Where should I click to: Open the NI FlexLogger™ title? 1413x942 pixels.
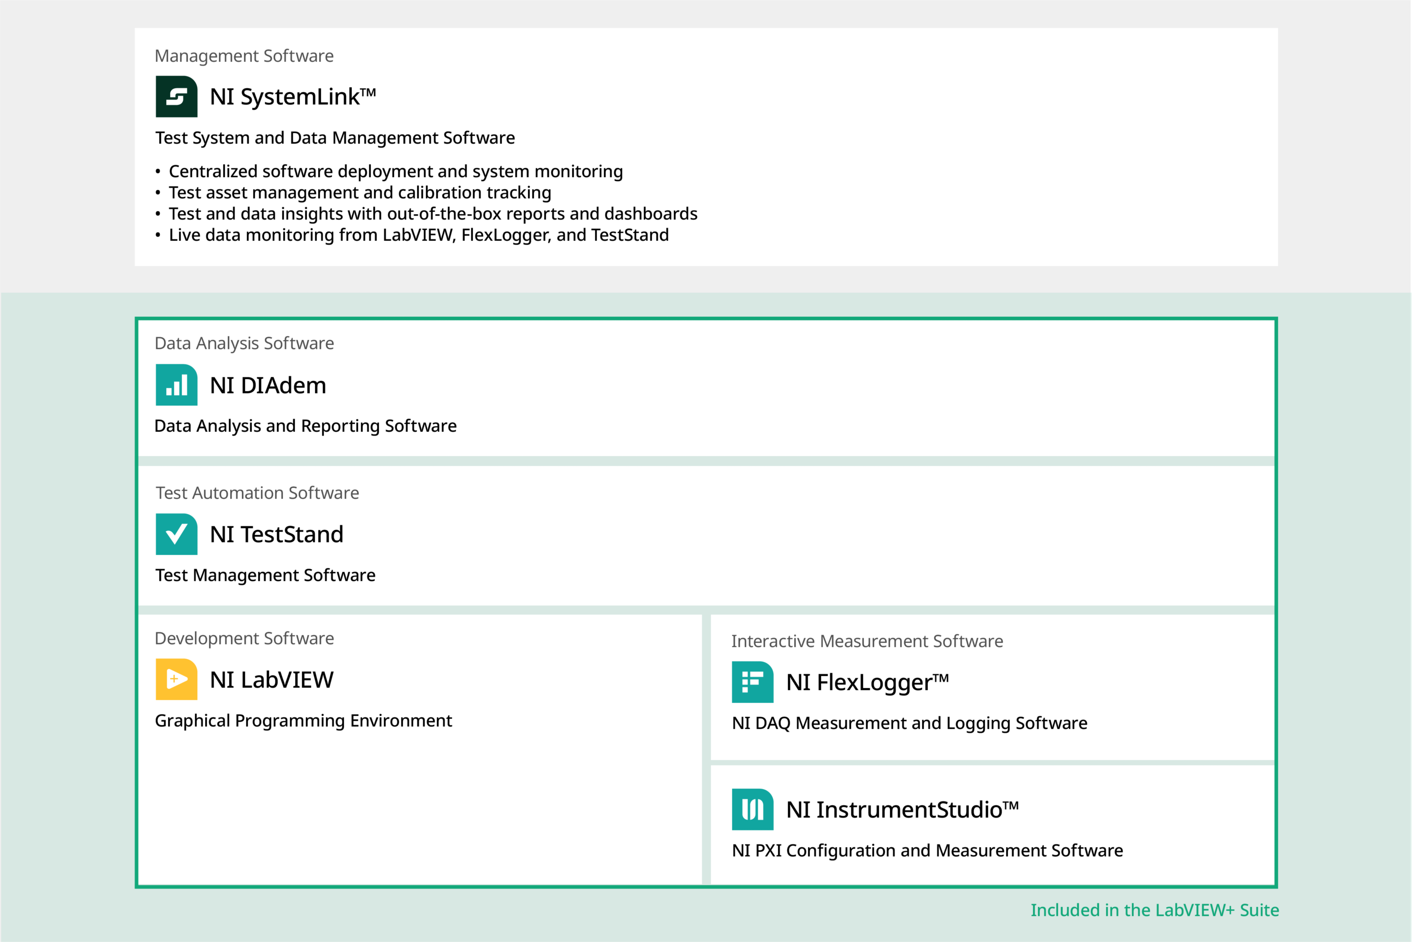click(867, 683)
